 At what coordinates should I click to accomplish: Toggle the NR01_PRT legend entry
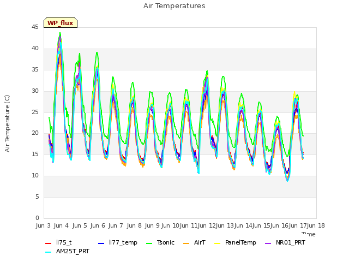coord(285,242)
